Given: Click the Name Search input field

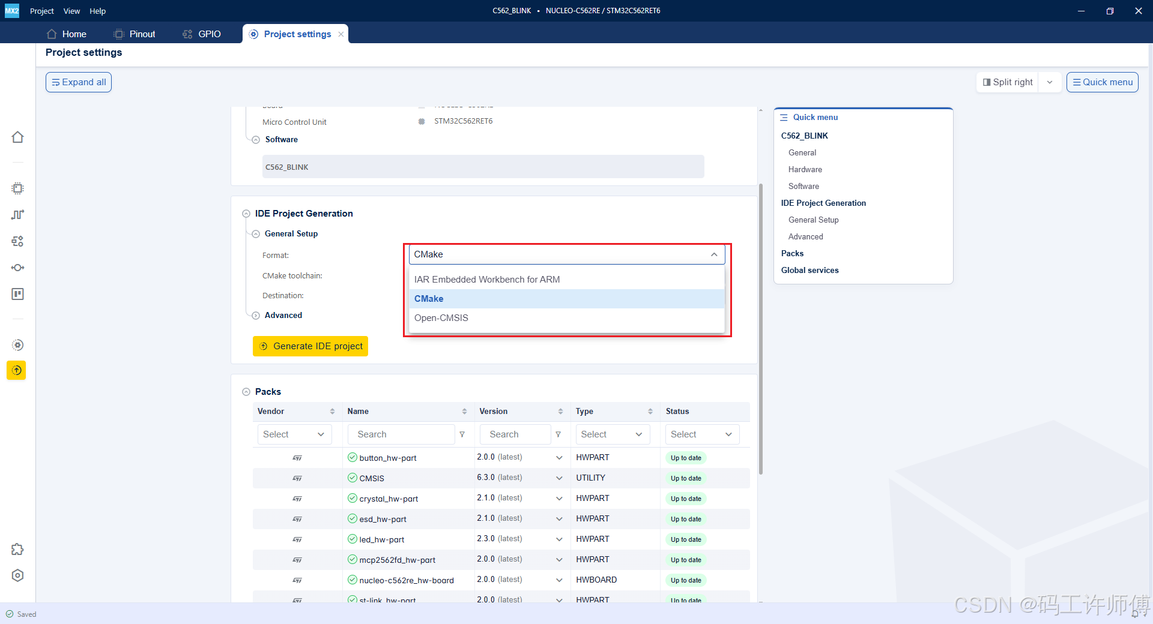Looking at the screenshot, I should tap(401, 434).
